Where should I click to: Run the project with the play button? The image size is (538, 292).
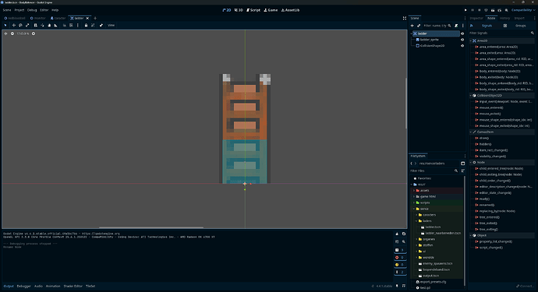[x=465, y=10]
